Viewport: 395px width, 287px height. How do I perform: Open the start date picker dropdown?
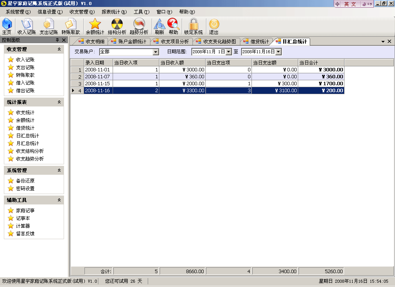pos(228,52)
